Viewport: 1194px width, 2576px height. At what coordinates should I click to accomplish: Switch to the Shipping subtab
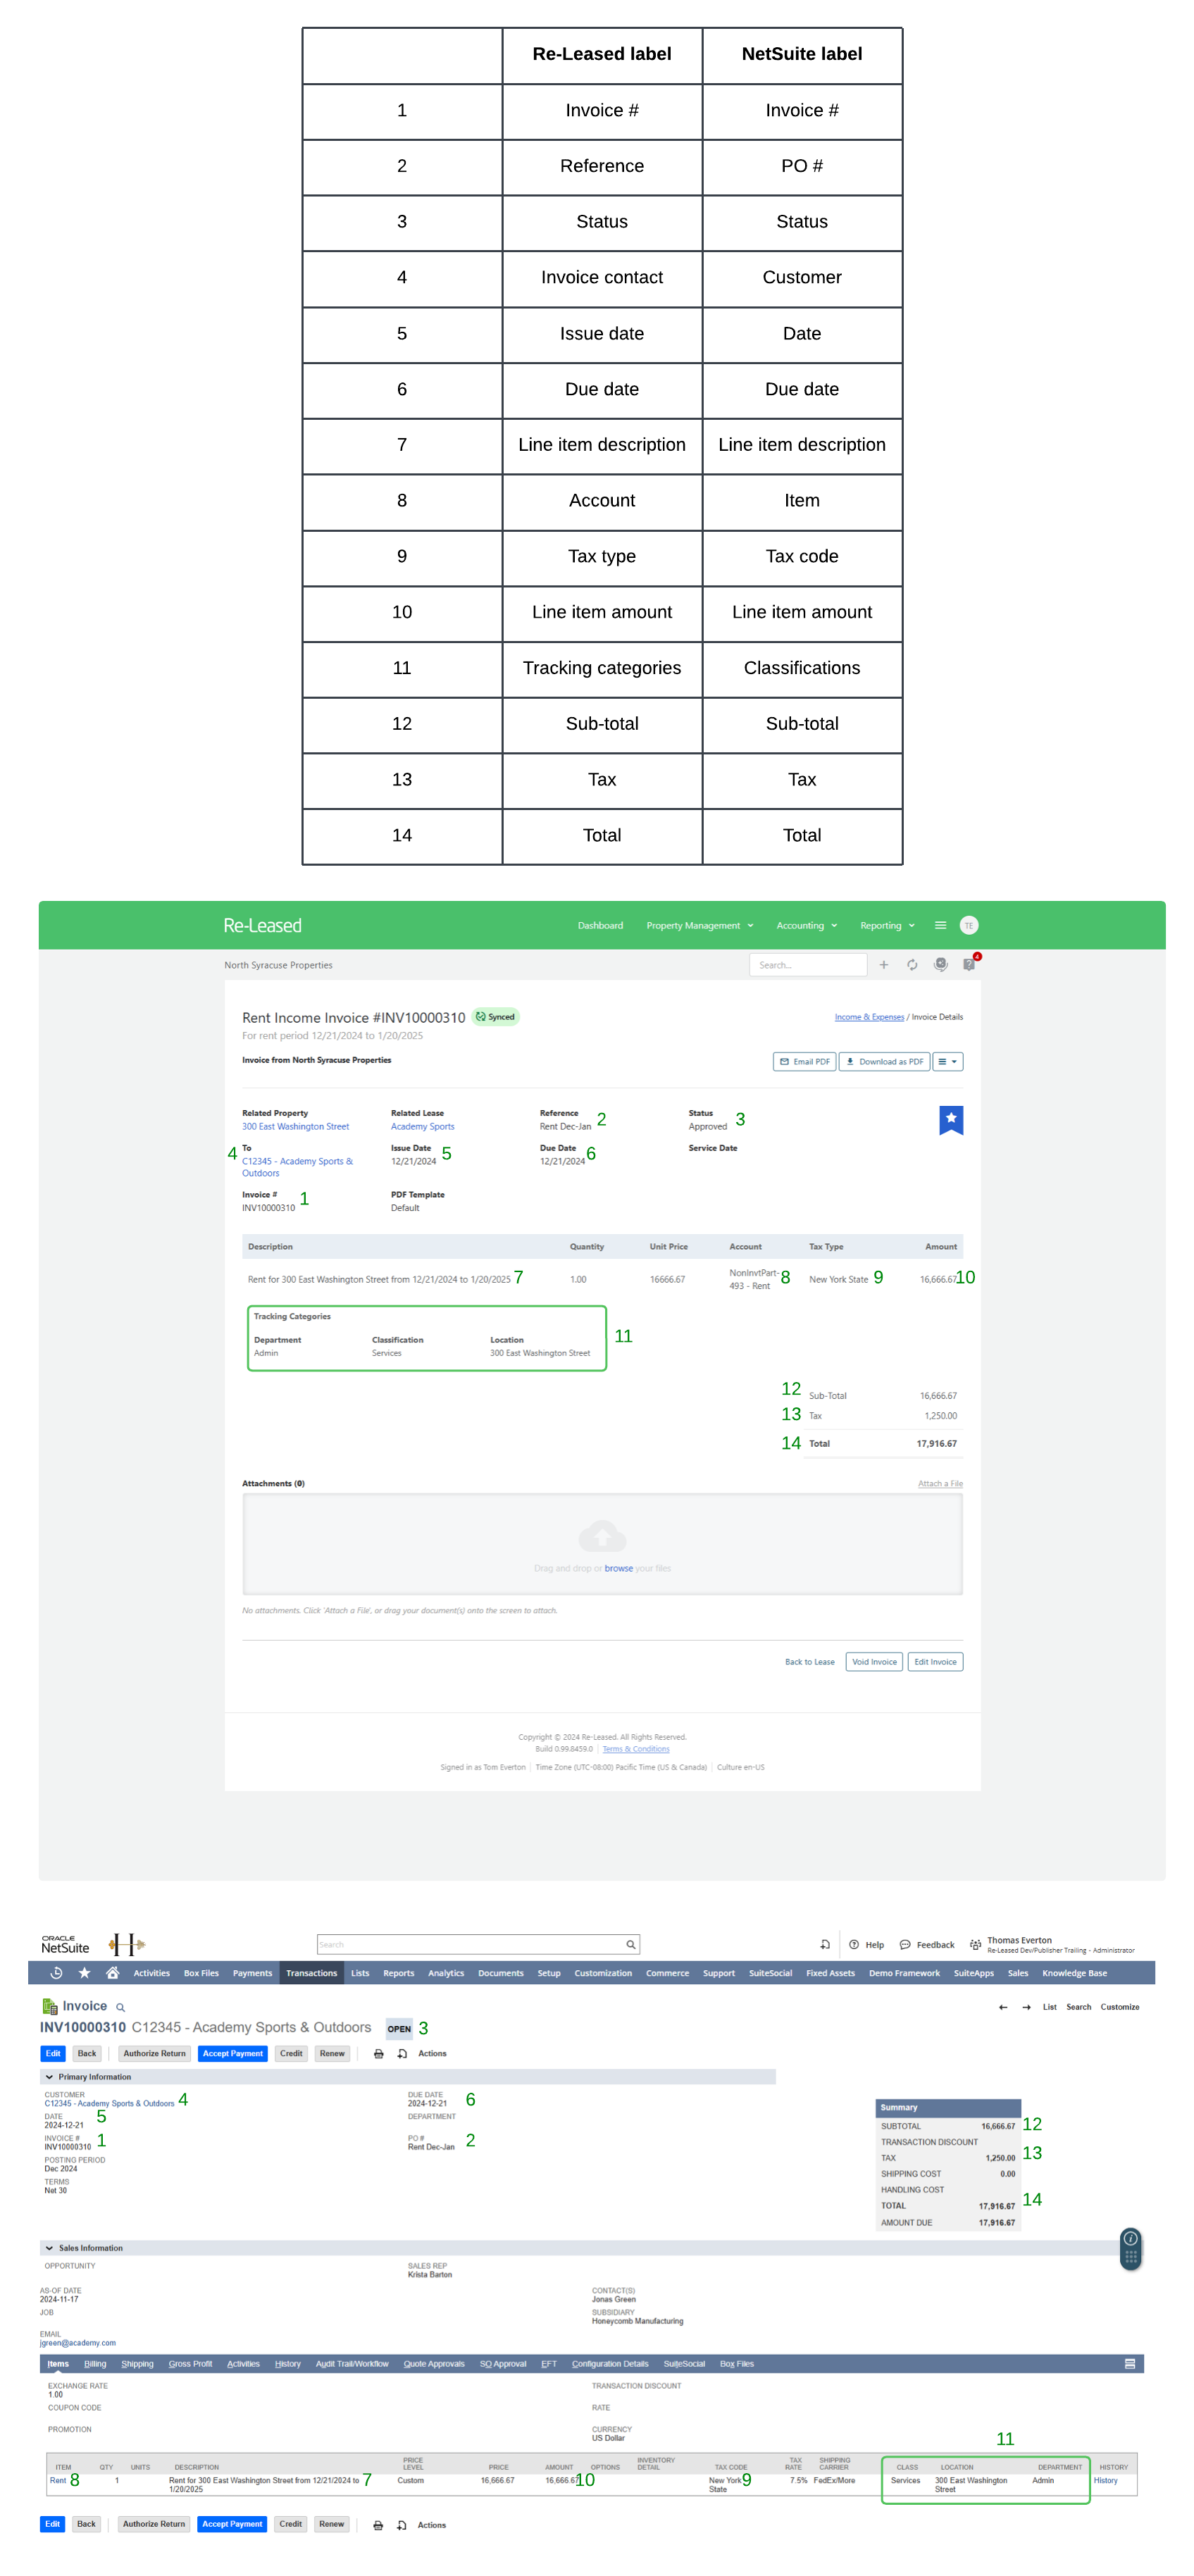pyautogui.click(x=137, y=2364)
